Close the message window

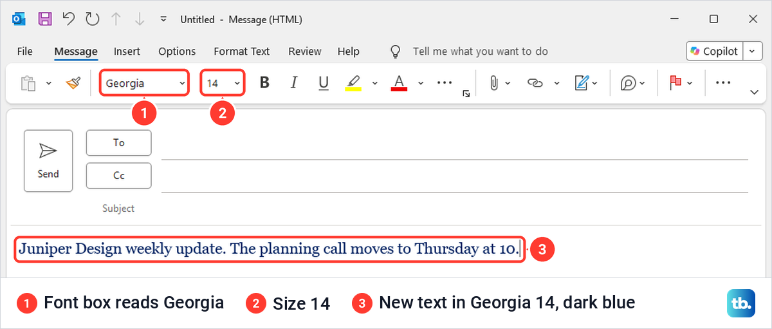tap(753, 19)
